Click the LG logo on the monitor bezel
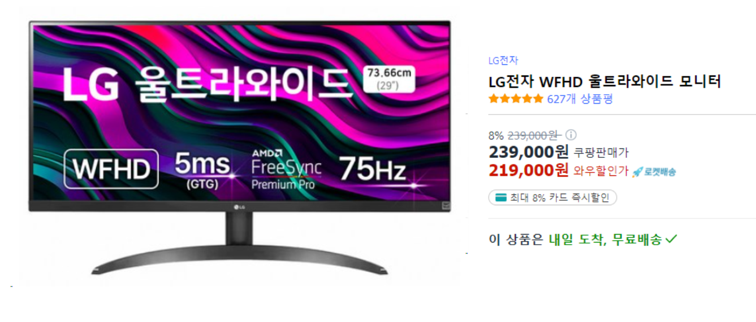This screenshot has height=322, width=756. [x=240, y=206]
